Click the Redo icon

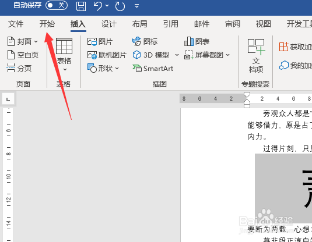coord(120,6)
